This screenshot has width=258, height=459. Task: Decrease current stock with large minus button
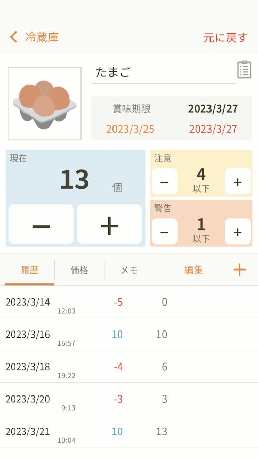click(x=41, y=224)
